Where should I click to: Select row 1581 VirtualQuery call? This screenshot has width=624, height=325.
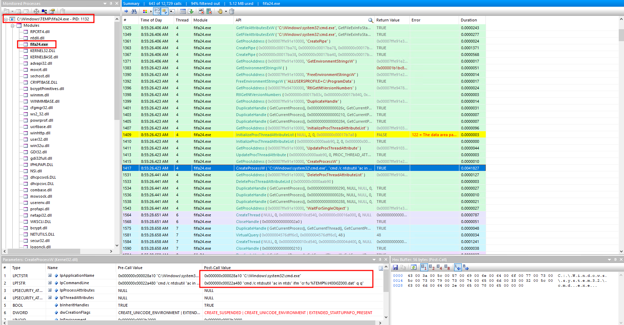pos(304,235)
